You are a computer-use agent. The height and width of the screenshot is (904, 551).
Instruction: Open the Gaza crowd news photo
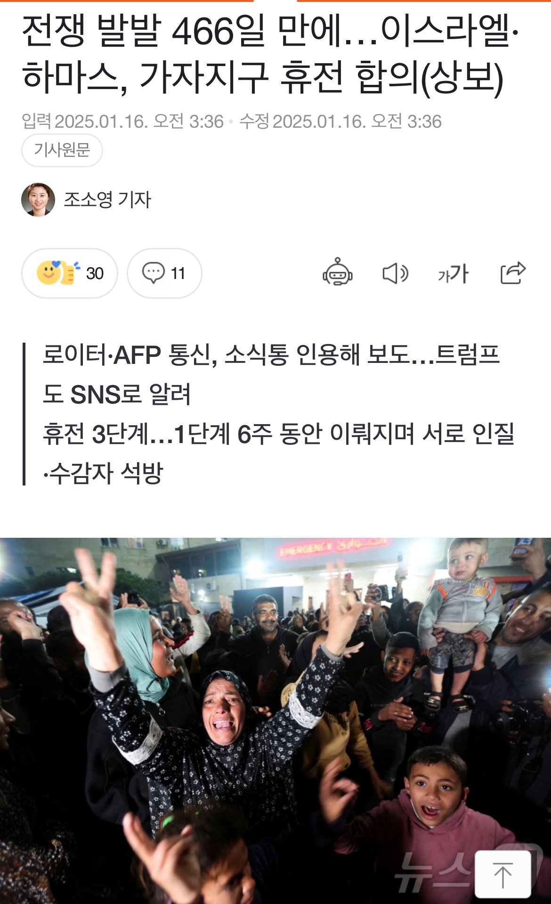pyautogui.click(x=275, y=721)
